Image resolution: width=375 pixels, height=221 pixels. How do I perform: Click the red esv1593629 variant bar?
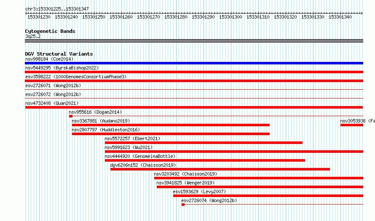(268, 196)
